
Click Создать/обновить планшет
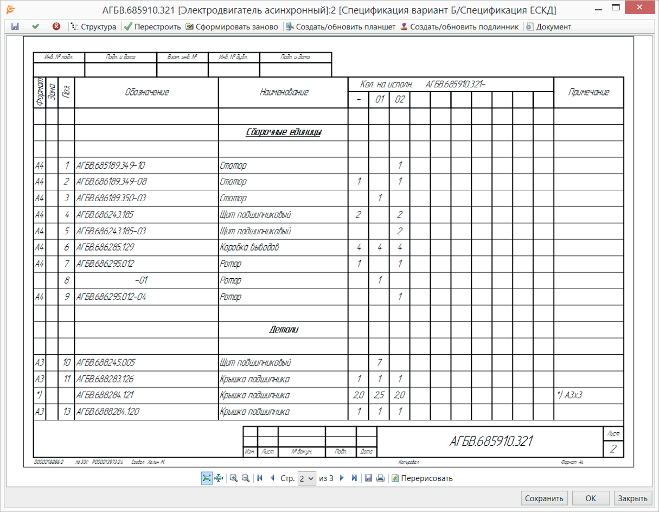[x=341, y=27]
